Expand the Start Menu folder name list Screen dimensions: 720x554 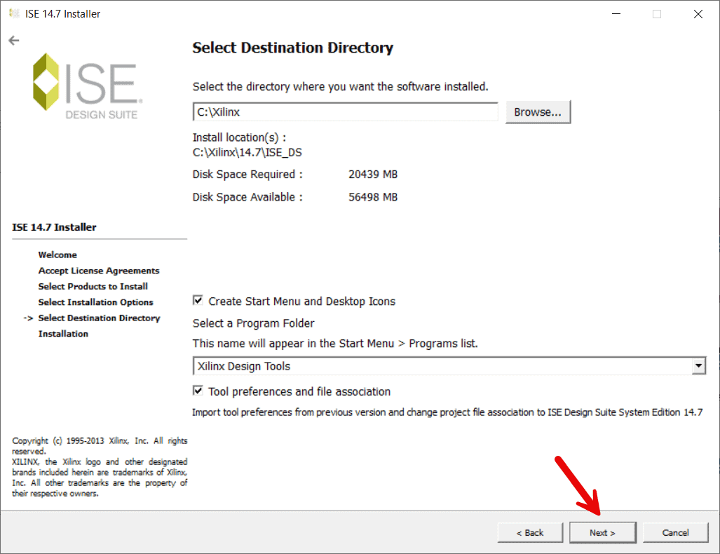(698, 365)
